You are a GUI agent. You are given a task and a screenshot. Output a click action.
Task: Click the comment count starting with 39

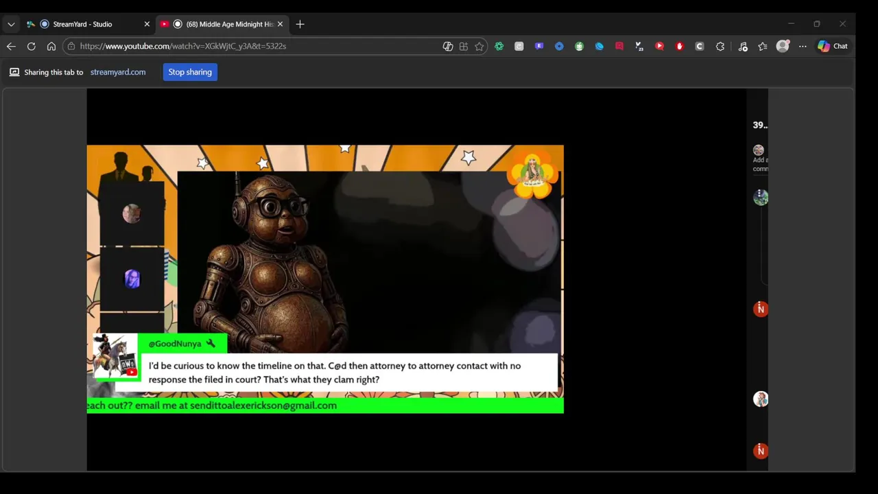pos(760,126)
